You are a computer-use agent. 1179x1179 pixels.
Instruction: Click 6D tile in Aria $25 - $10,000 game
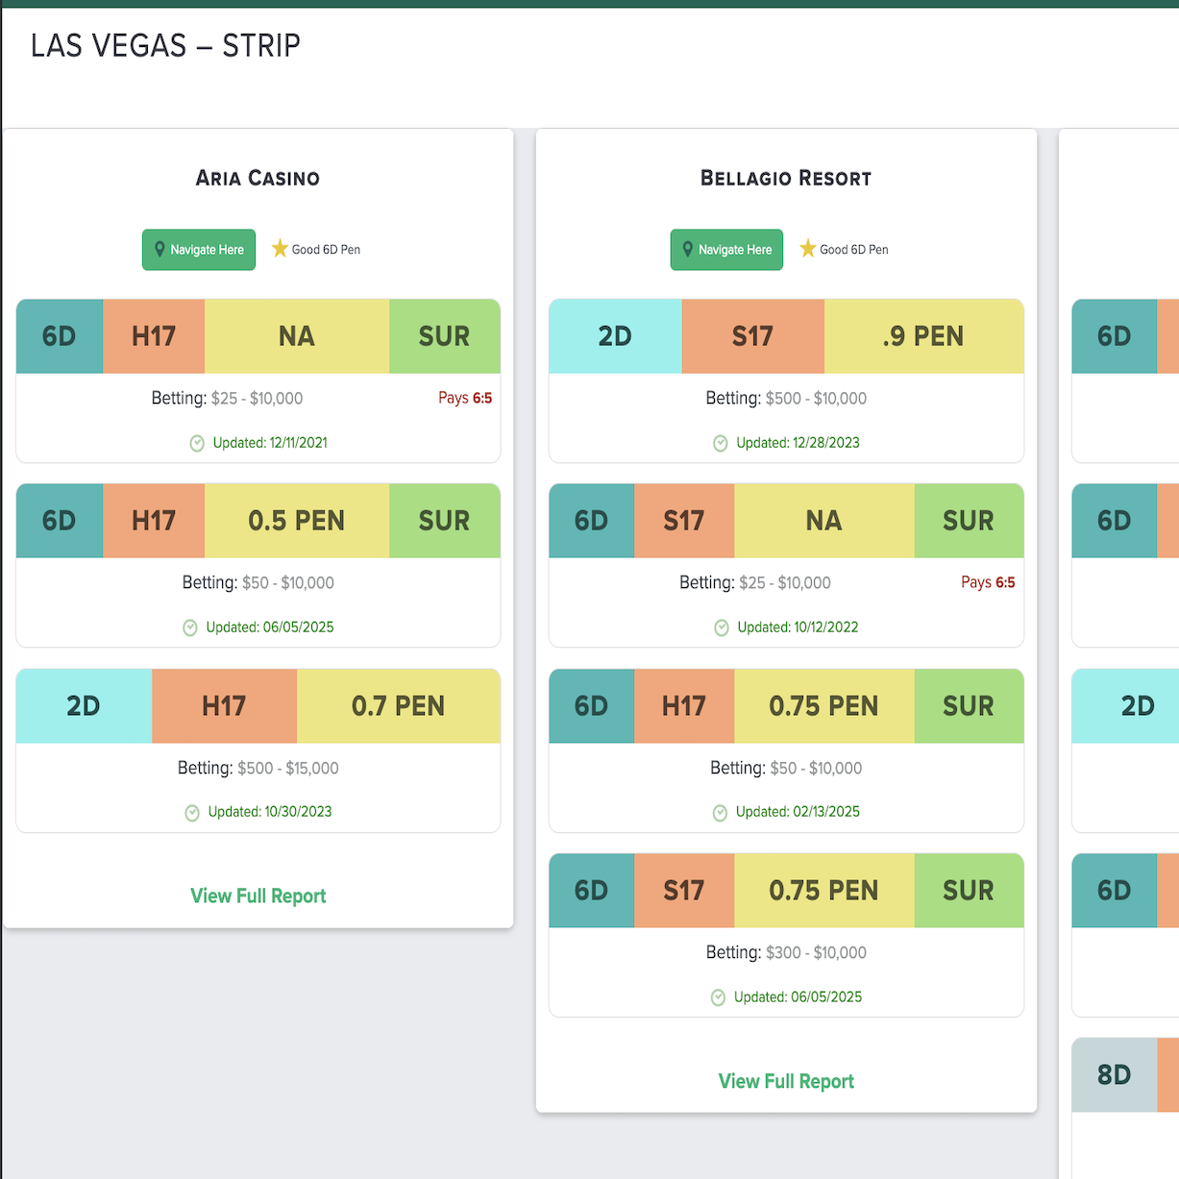[60, 336]
